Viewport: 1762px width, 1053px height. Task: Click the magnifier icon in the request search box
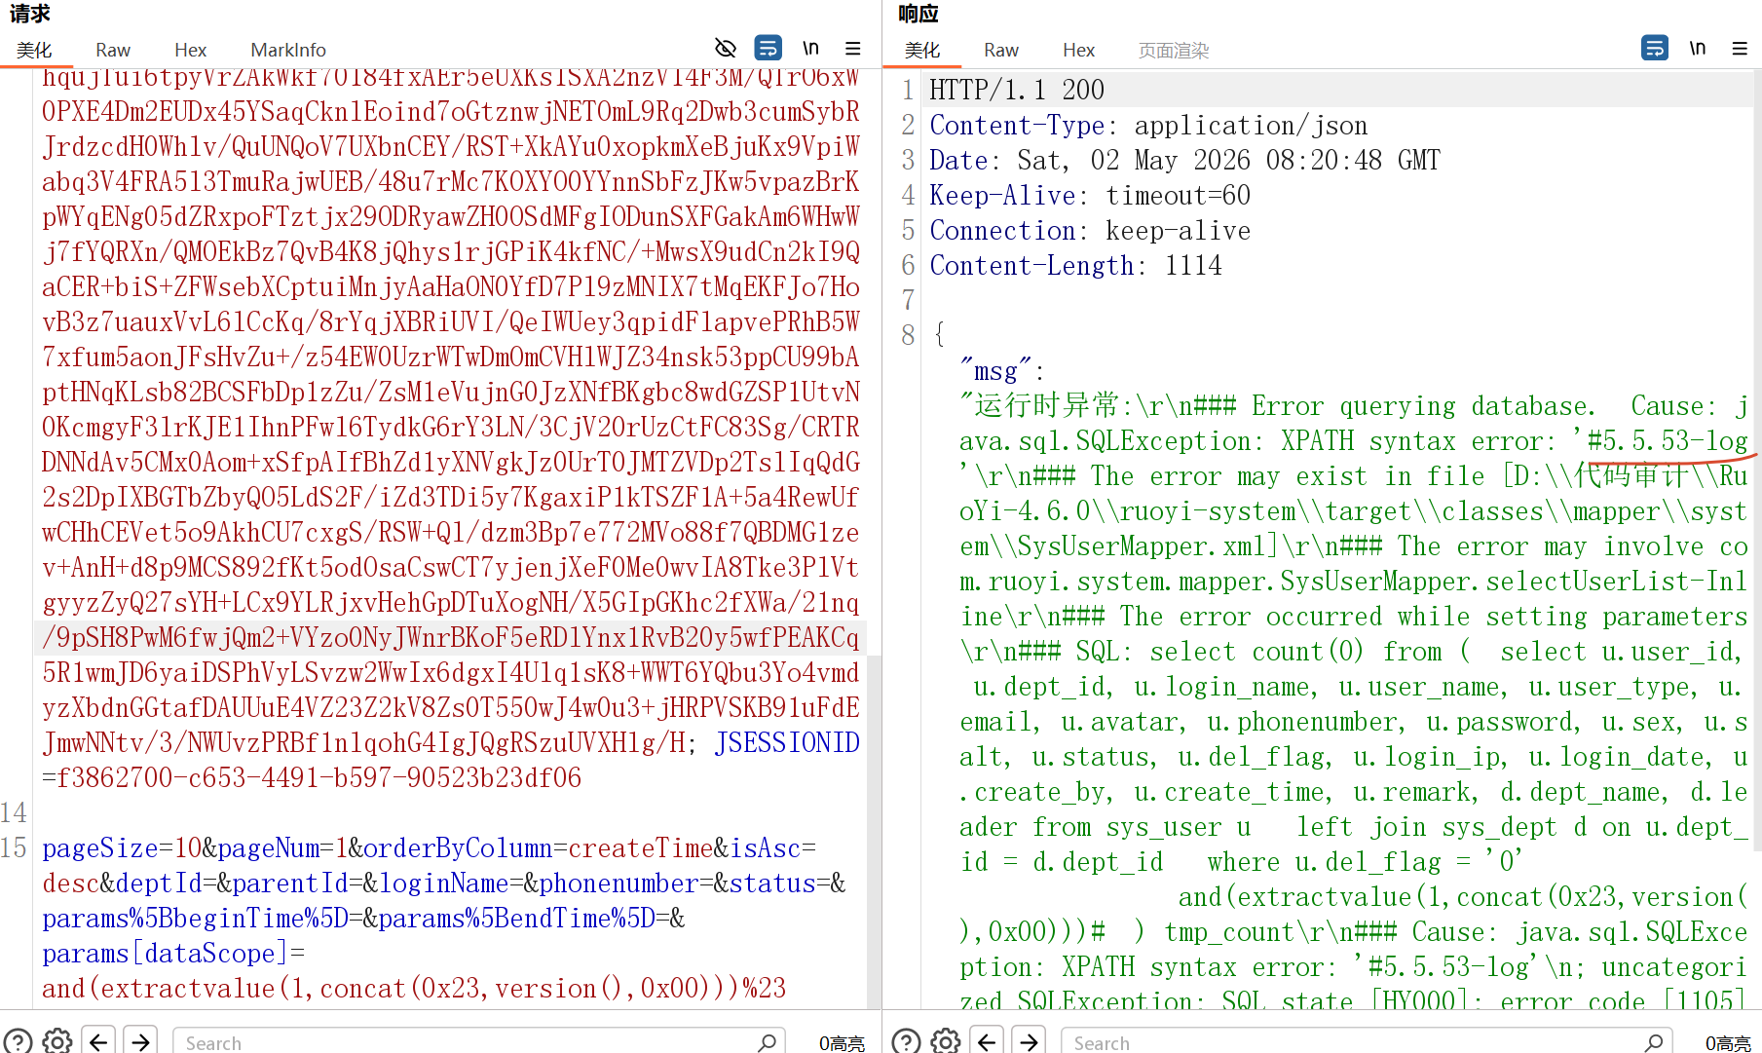point(767,1041)
